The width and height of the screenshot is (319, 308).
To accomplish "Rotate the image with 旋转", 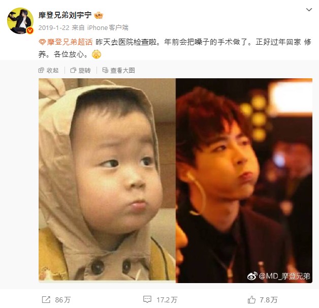I will pyautogui.click(x=81, y=70).
